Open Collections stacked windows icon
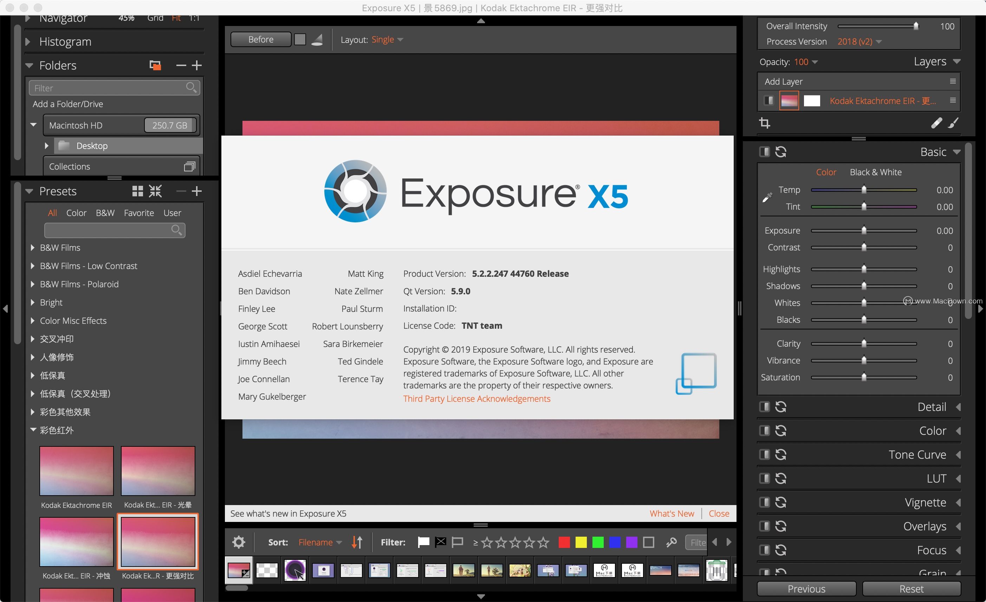This screenshot has height=602, width=986. pyautogui.click(x=189, y=166)
